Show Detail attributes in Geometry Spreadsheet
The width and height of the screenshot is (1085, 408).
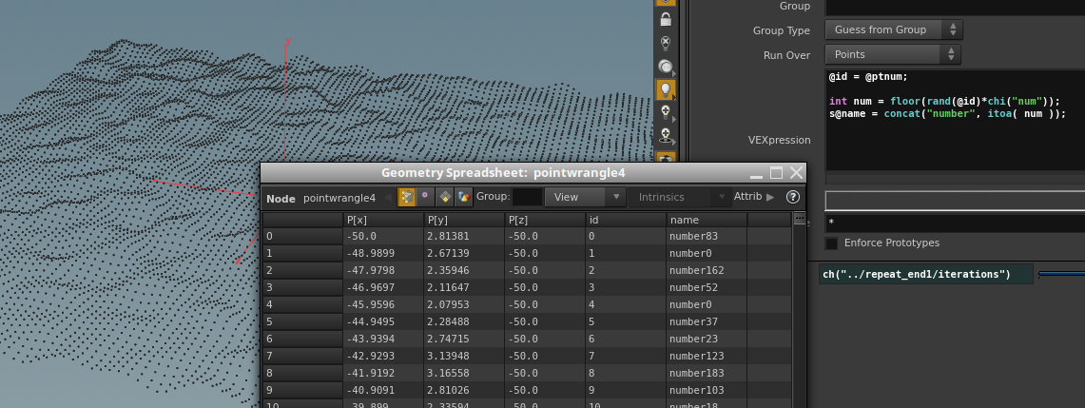464,197
